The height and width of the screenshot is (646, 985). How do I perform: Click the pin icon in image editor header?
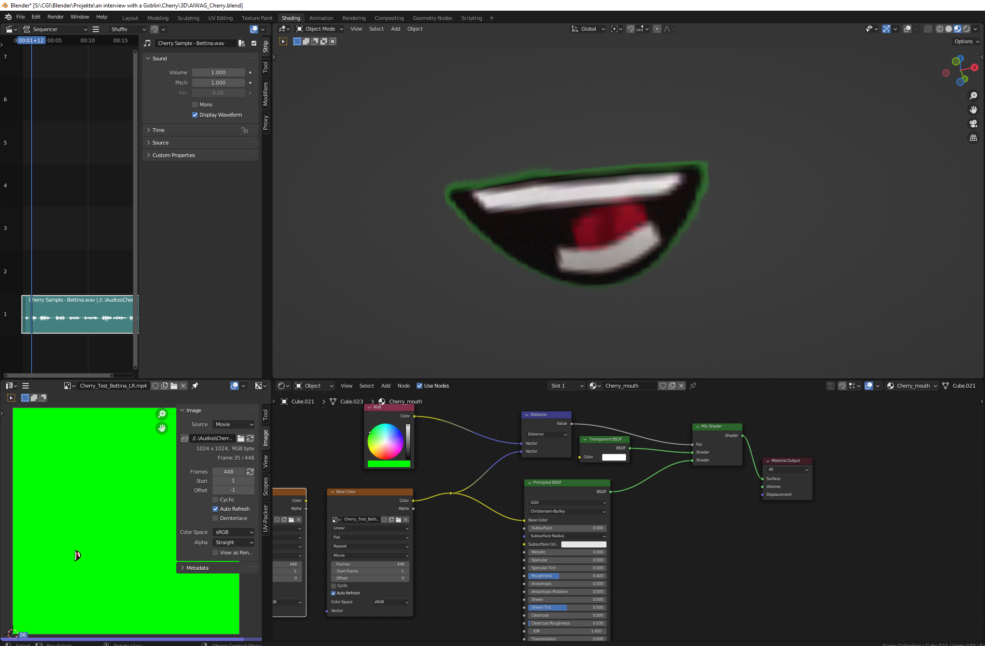click(195, 386)
